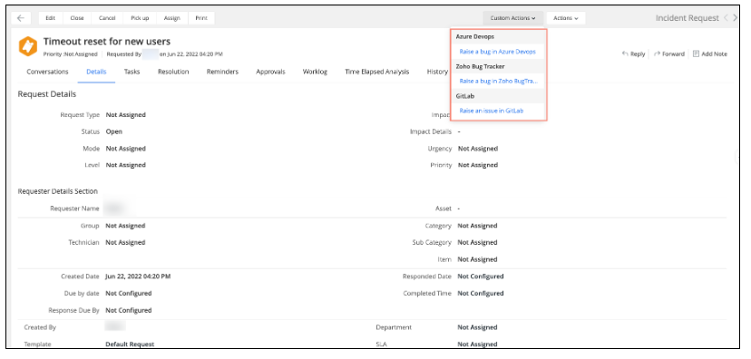The image size is (751, 359).
Task: Click the back arrow icon
Action: pyautogui.click(x=21, y=18)
